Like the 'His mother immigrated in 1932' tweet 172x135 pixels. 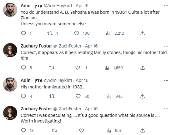pos(78,96)
